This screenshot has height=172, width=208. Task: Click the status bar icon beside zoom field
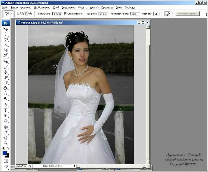30,166
